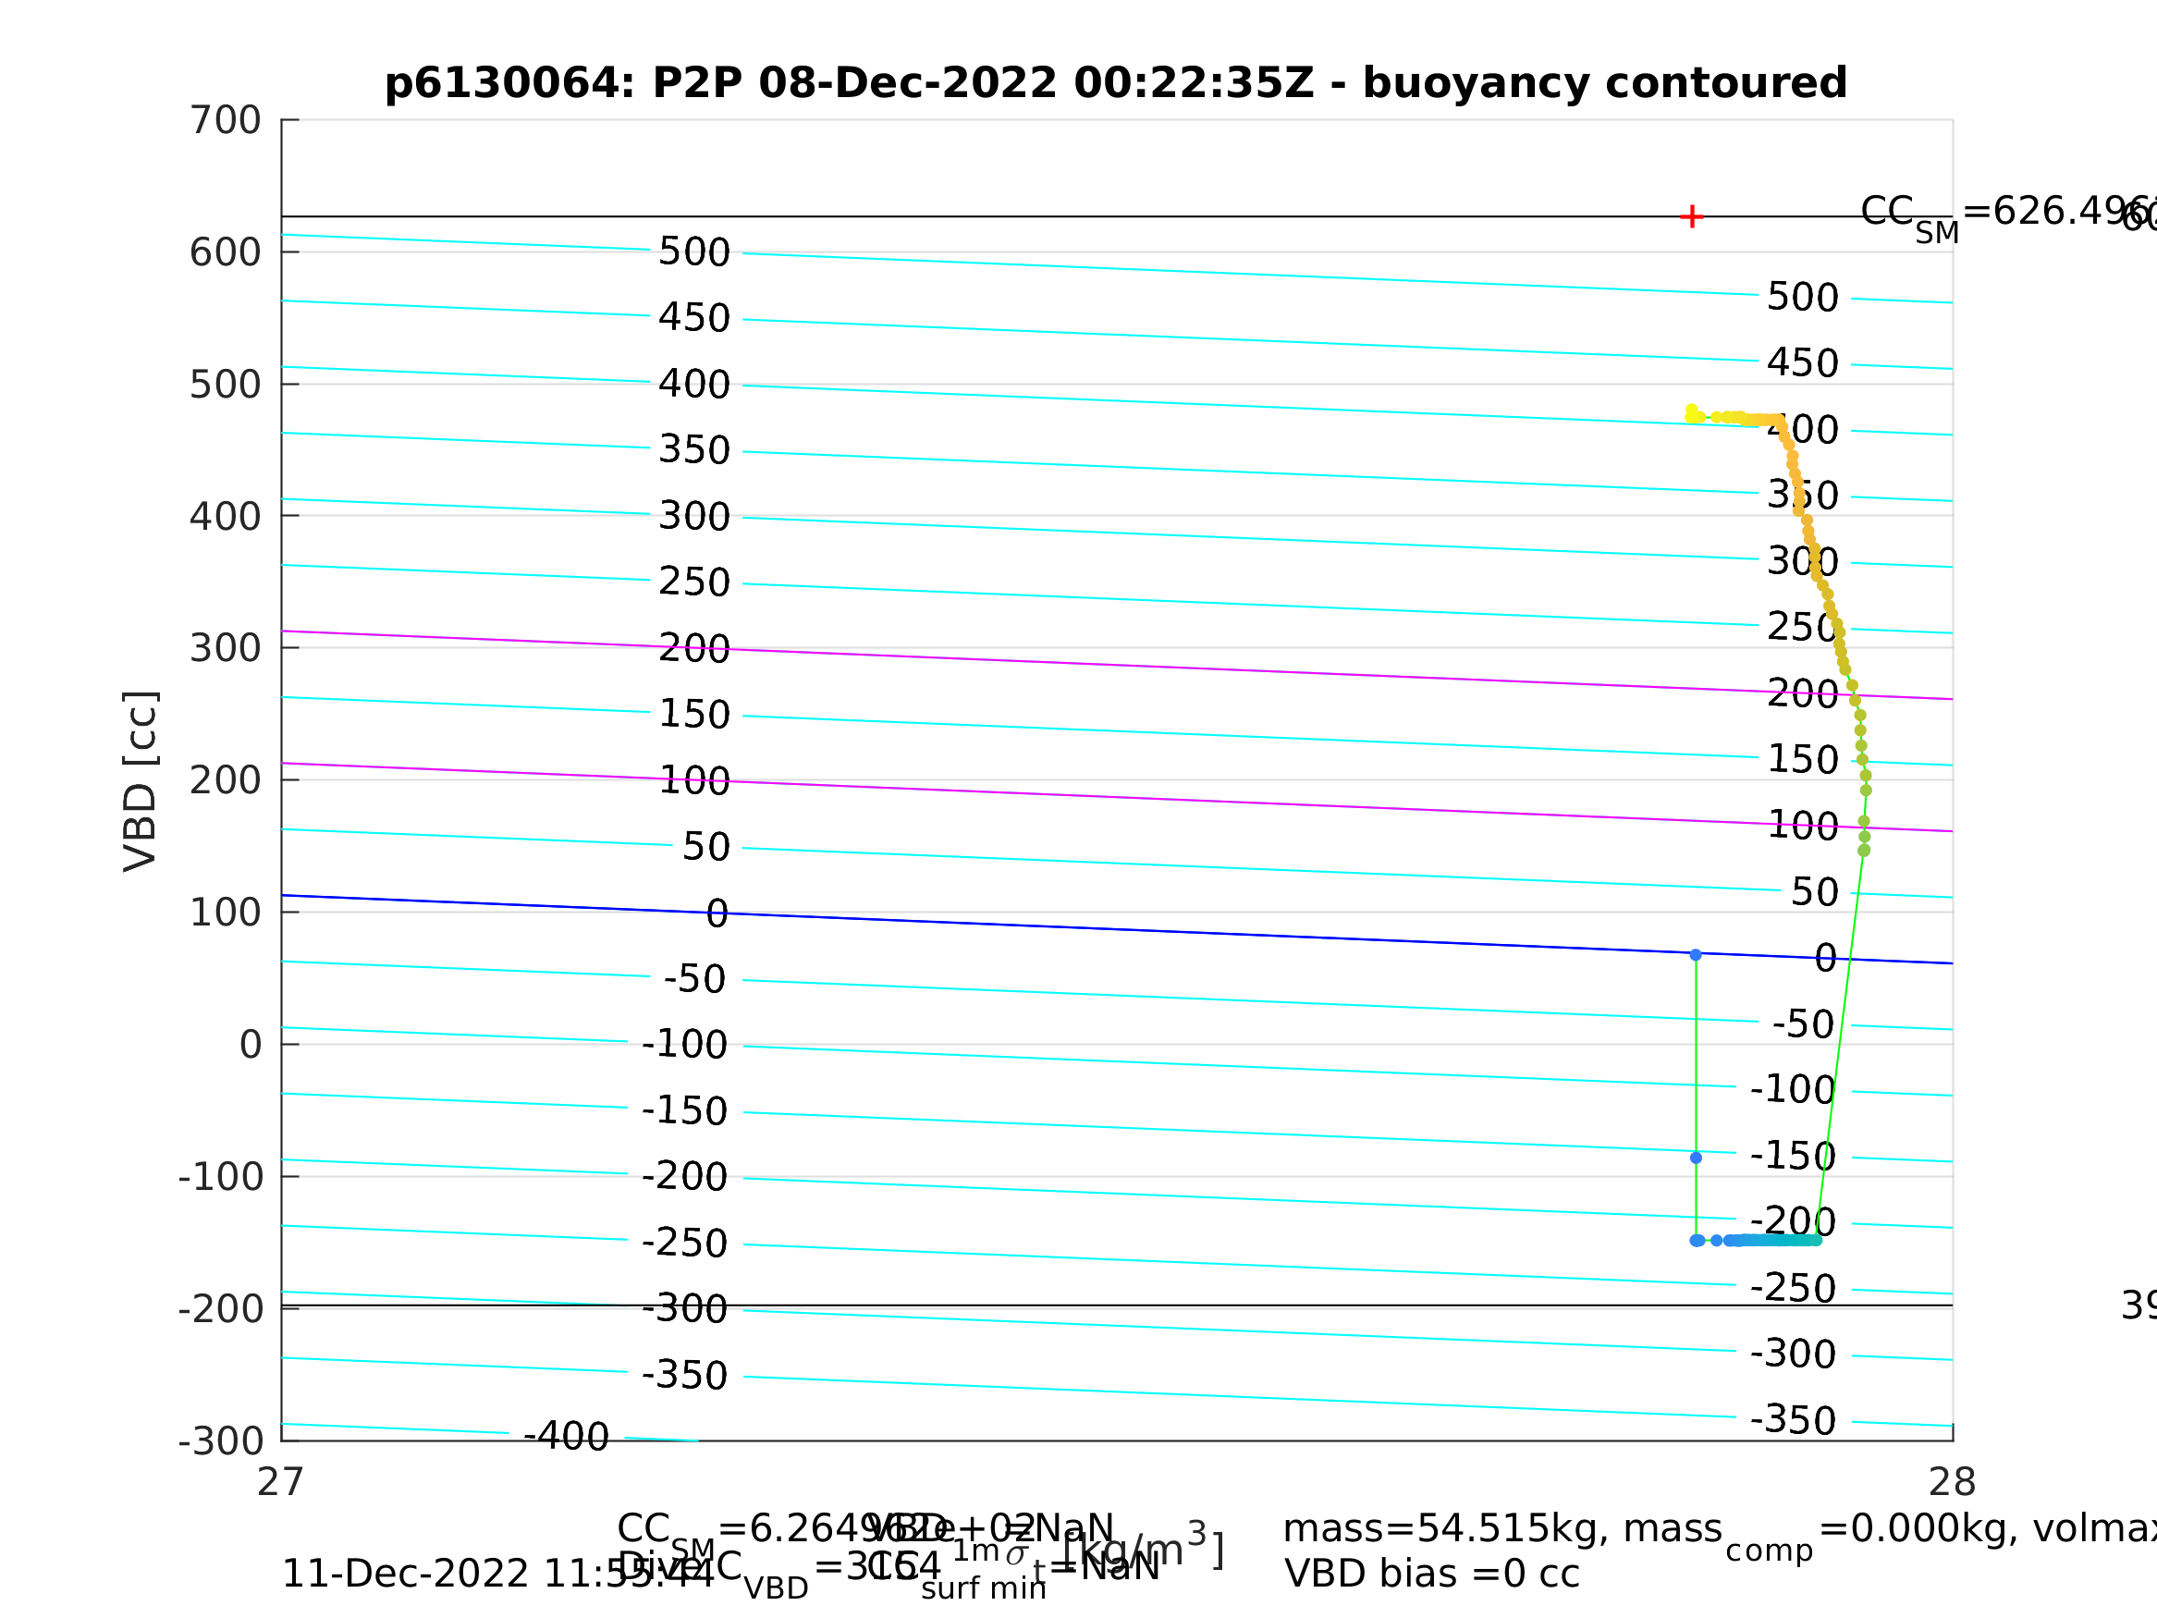Screen dimensions: 2157x1618
Task: Click the red plus marker on the black line
Action: coord(1692,216)
